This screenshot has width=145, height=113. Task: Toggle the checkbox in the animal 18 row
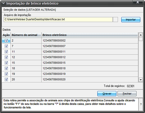[x=6, y=68]
